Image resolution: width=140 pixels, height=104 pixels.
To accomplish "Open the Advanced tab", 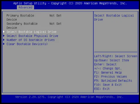I will [x=25, y=7].
